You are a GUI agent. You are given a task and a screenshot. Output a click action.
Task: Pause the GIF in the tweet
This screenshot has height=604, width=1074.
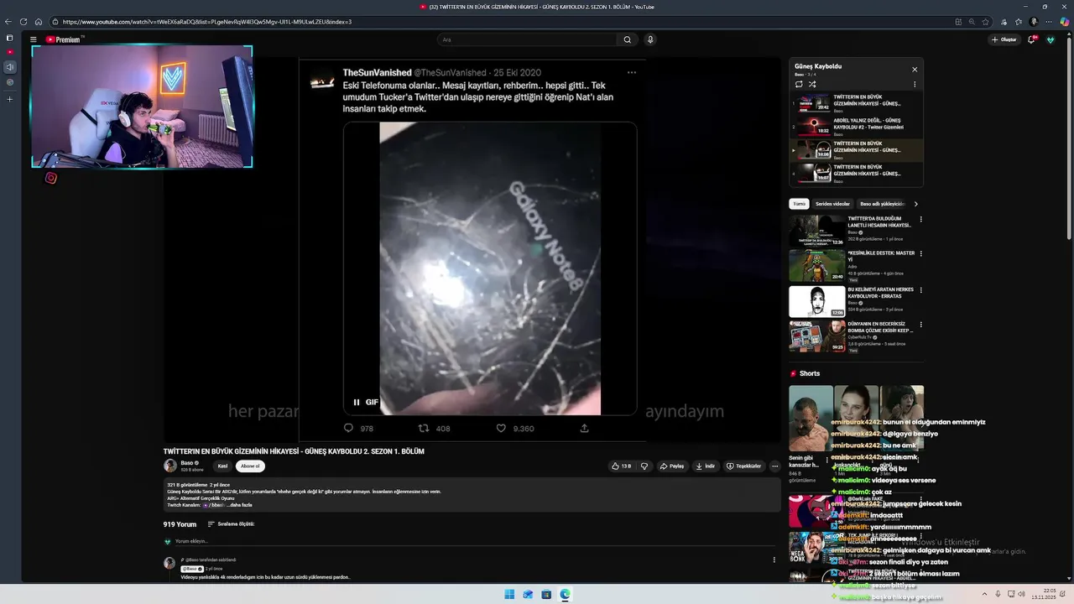357,403
